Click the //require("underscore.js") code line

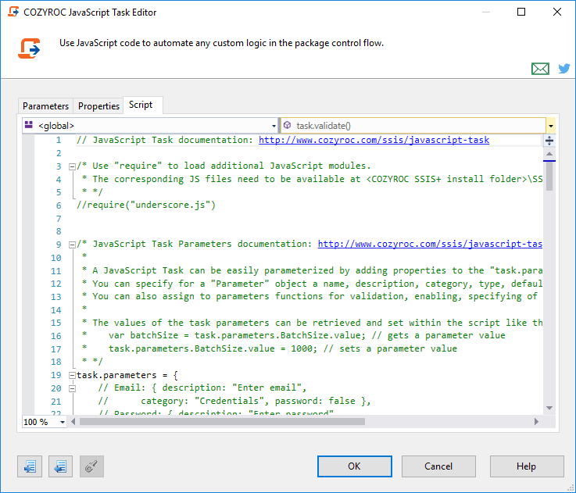pyautogui.click(x=146, y=205)
